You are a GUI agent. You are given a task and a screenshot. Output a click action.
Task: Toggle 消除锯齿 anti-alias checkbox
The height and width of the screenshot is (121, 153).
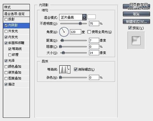coord(76,69)
